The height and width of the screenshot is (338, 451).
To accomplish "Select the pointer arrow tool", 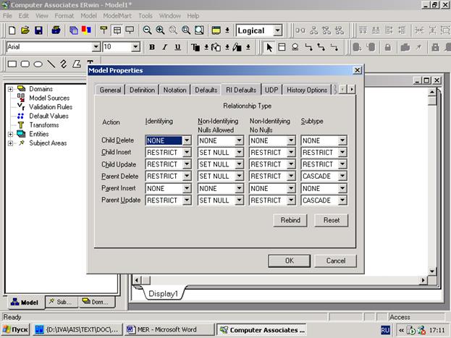I will pyautogui.click(x=269, y=47).
